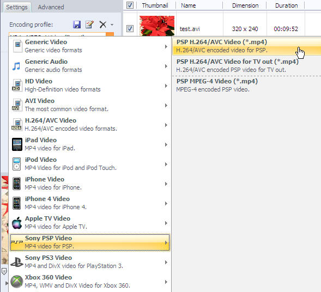
Task: Click the H.264/AVC Video icon
Action: point(17,125)
